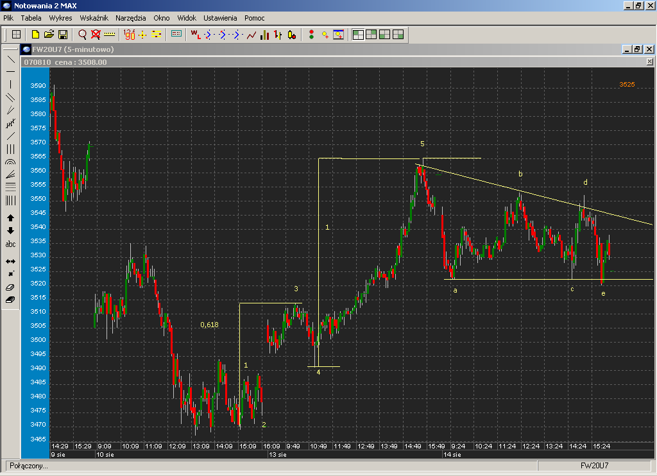Screen dimensions: 657x476
Task: Click the 13 sie date label
Action: pyautogui.click(x=278, y=455)
